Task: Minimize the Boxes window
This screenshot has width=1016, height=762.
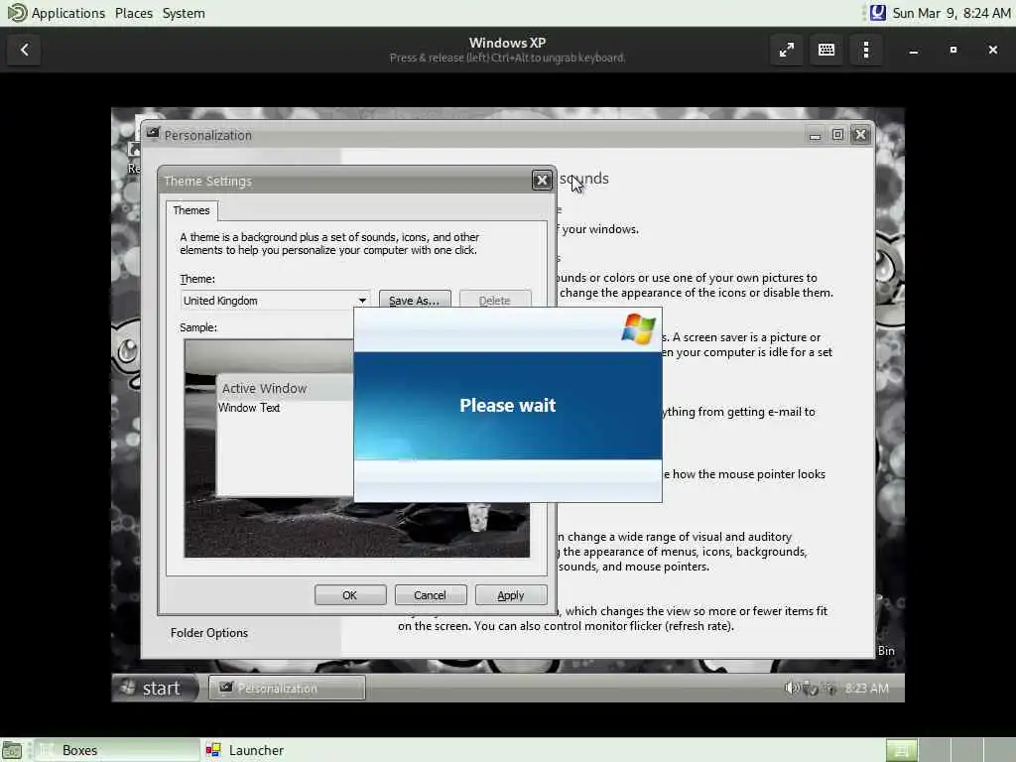Action: tap(914, 50)
